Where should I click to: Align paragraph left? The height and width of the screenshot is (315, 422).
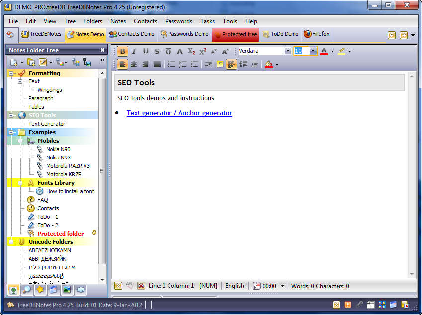click(122, 64)
